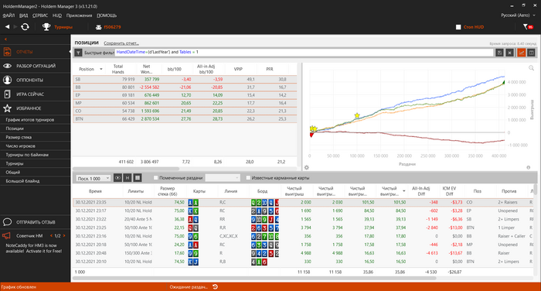Open the Посл. 1 000 hands dropdown
The width and height of the screenshot is (541, 291).
(x=94, y=178)
